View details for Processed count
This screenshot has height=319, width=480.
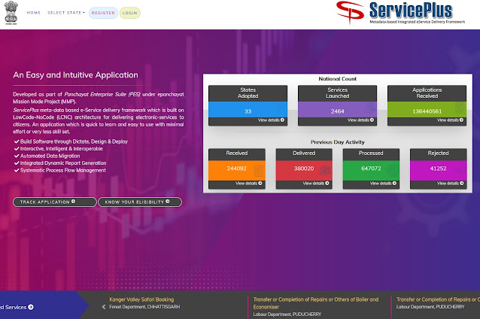click(x=383, y=184)
